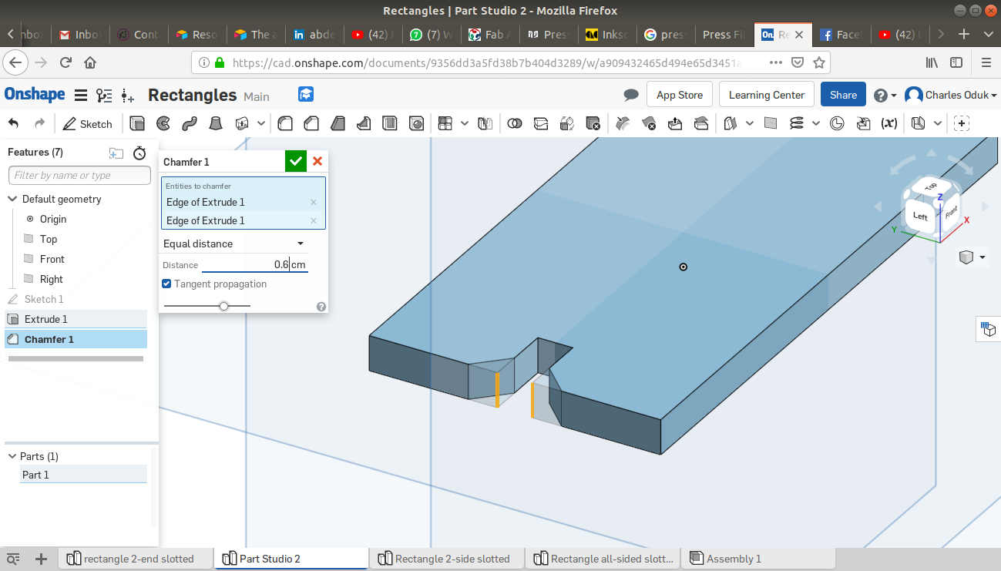
Task: Click the Share button
Action: tap(843, 95)
